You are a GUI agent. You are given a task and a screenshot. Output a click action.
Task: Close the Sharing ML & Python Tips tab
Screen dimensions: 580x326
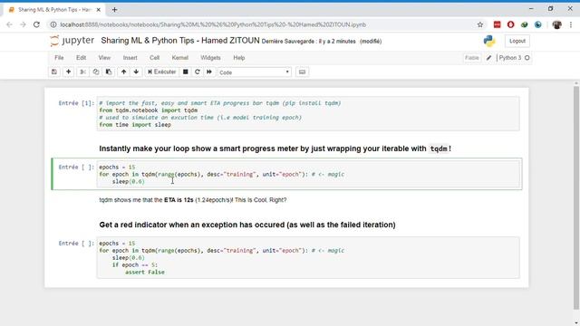tap(99, 10)
